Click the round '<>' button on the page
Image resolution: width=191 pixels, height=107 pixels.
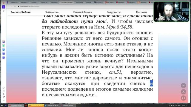tap(184, 98)
